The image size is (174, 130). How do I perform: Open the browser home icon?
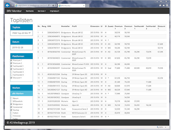[160, 5]
